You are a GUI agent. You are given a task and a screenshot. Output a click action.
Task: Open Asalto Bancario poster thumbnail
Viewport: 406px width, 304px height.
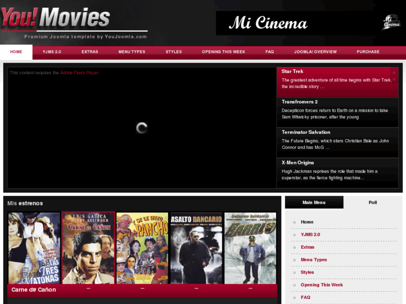[196, 248]
